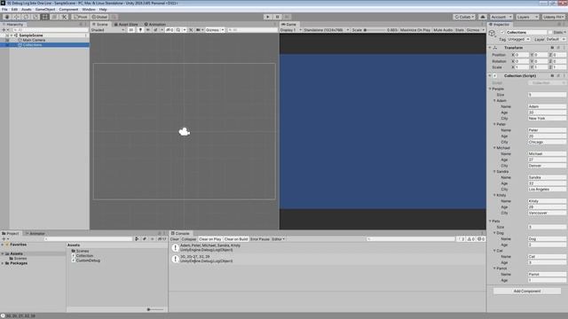Open scene effects toggle icon
Screen dimensions: 568x319
coord(155,30)
